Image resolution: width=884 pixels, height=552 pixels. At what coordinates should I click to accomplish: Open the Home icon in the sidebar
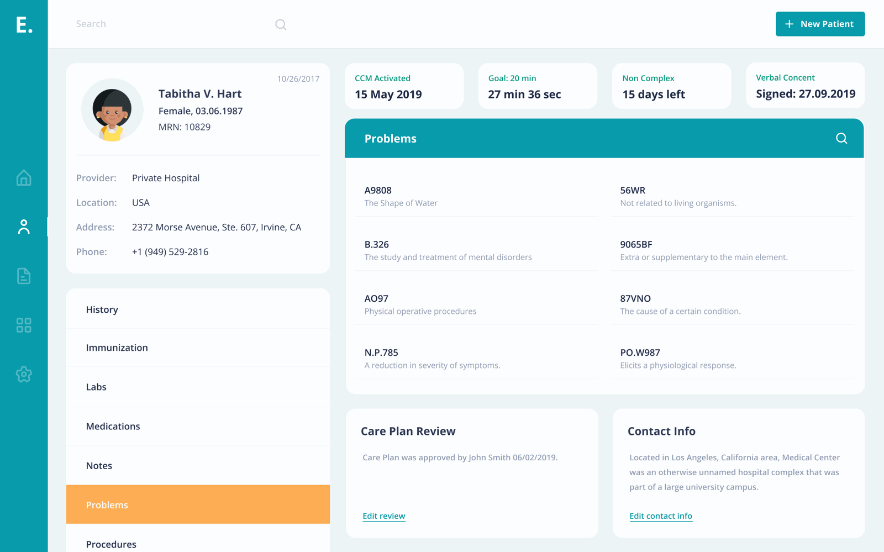point(24,178)
